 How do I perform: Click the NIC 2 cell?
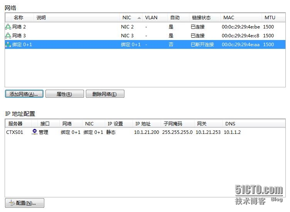tap(127, 27)
